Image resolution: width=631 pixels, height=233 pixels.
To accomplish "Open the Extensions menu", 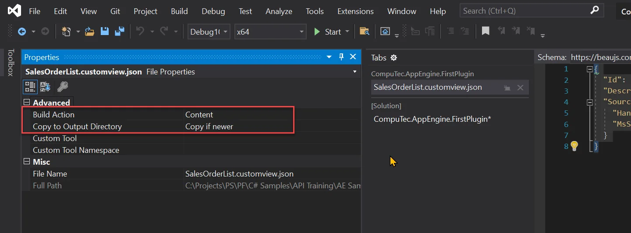I will [355, 11].
